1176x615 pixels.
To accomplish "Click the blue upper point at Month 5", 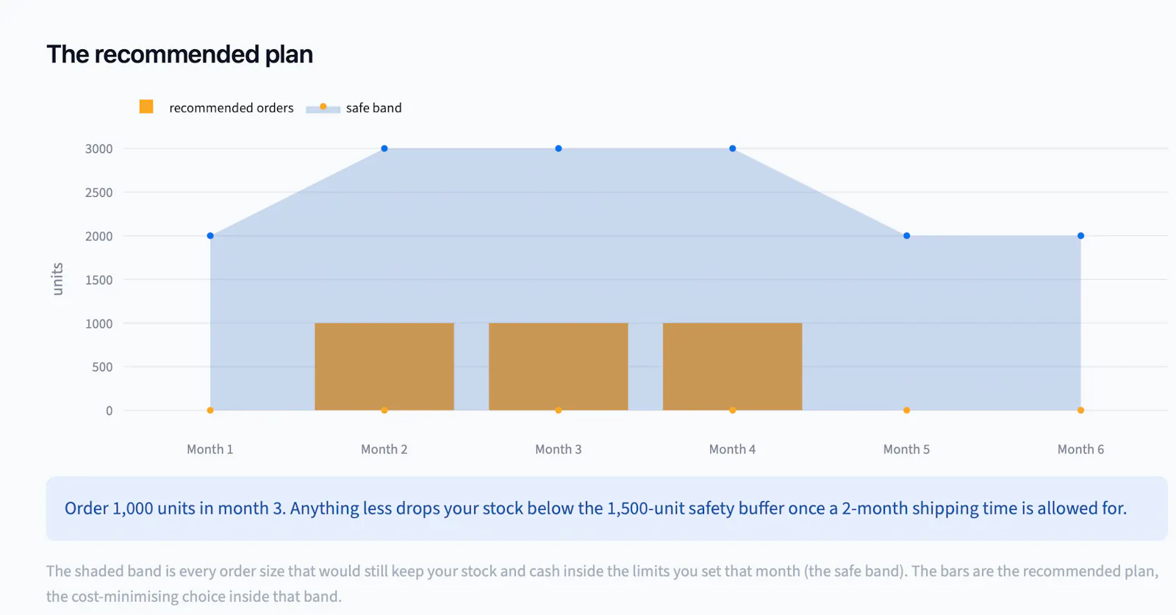I will [907, 236].
